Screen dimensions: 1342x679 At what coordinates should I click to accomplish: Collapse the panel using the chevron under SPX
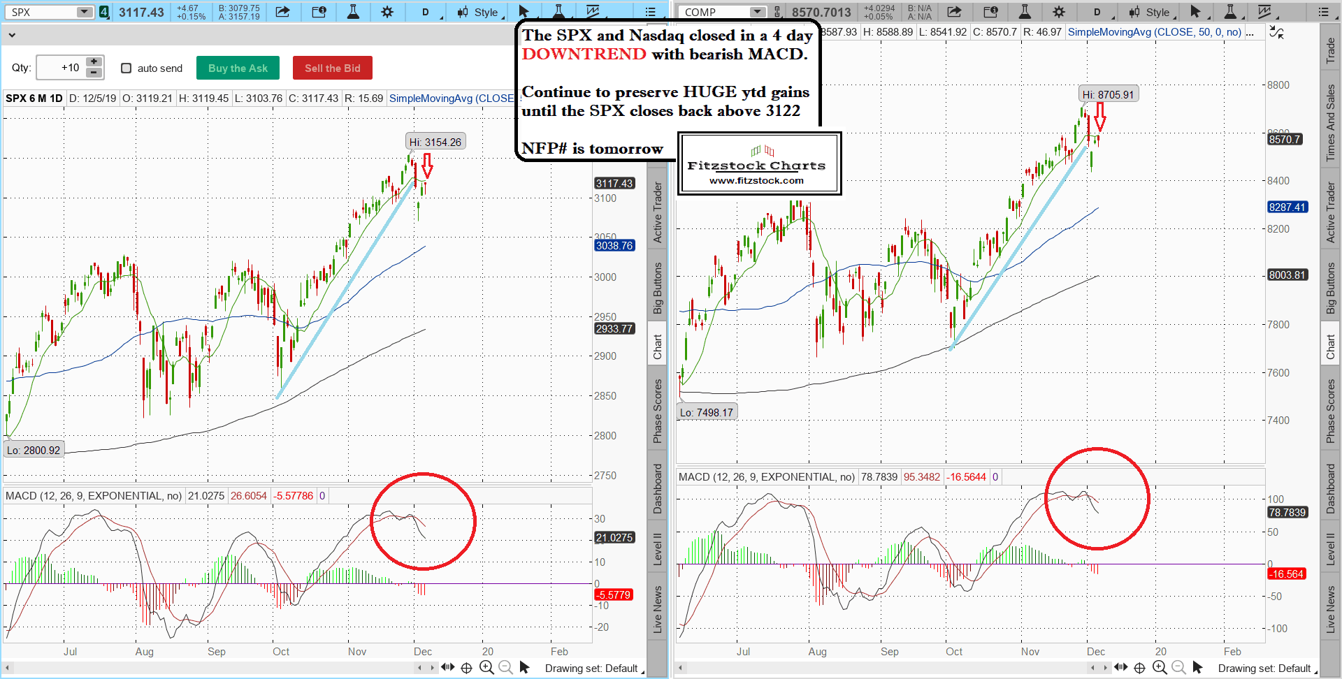click(x=12, y=34)
